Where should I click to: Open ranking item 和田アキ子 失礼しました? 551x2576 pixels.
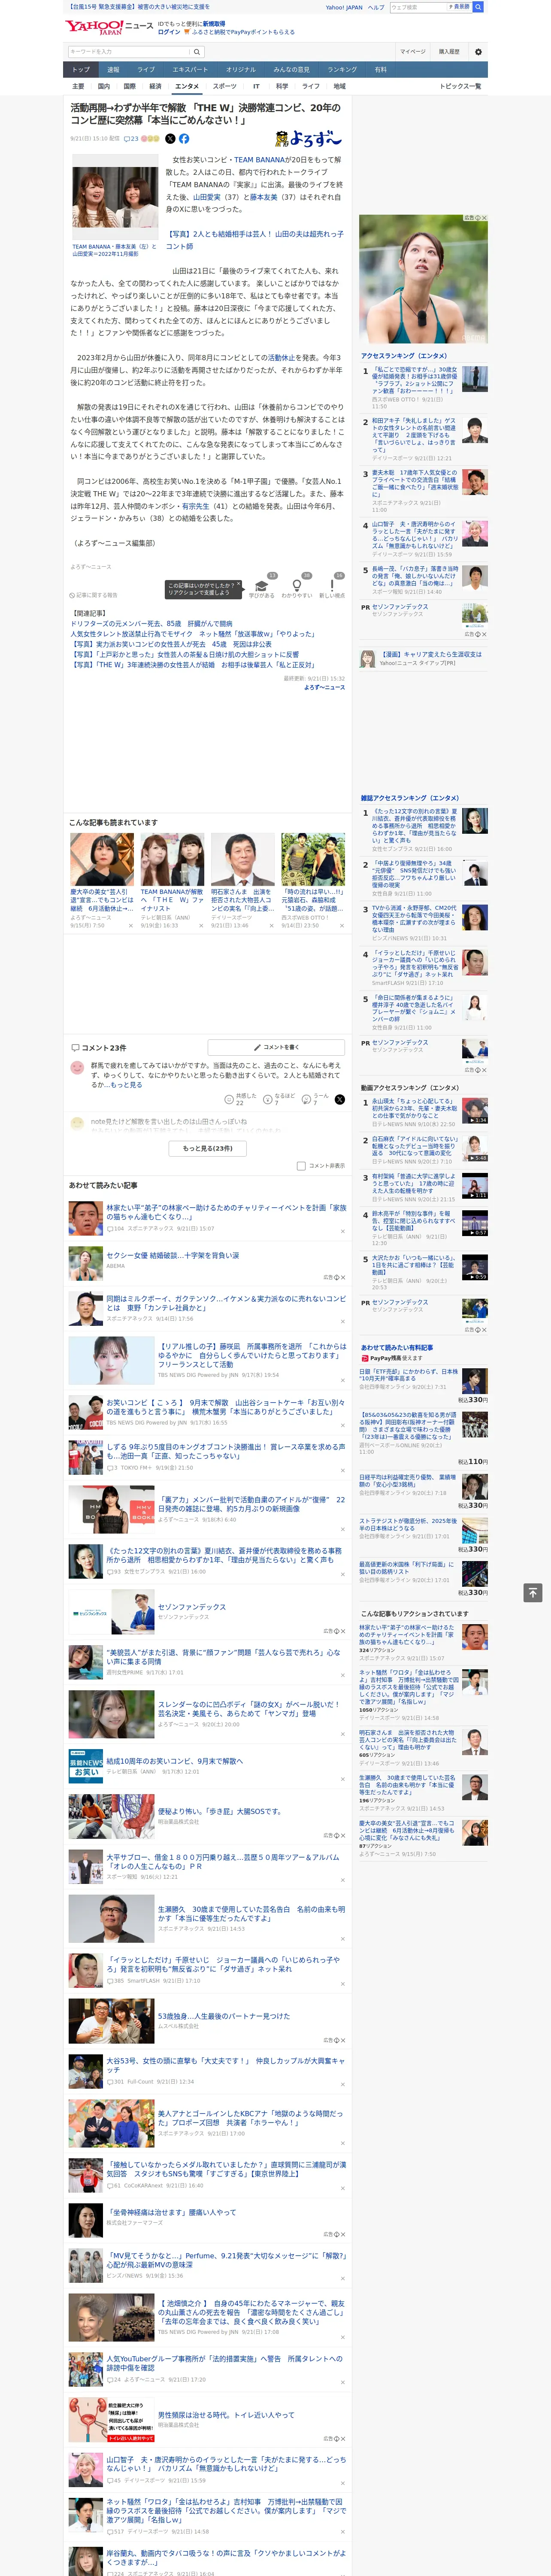415,435
